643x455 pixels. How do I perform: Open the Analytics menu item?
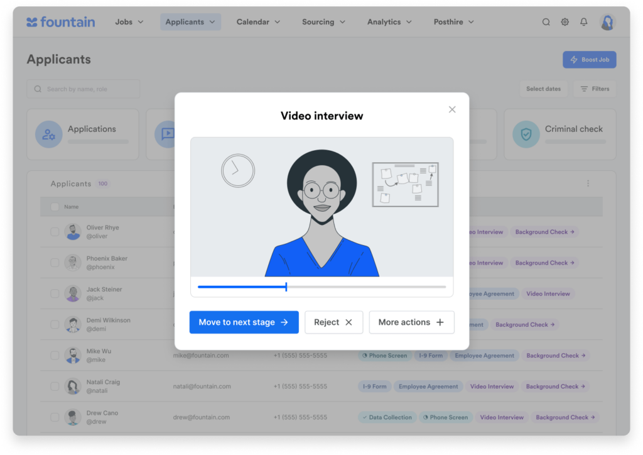(x=389, y=21)
